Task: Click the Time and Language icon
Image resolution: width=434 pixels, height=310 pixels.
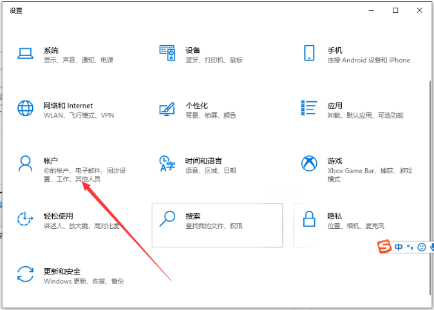Action: pyautogui.click(x=167, y=163)
